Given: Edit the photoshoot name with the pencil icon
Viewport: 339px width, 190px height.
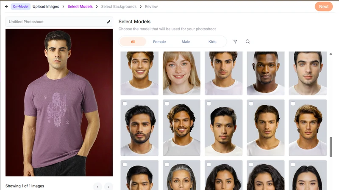Looking at the screenshot, I should coord(108,22).
